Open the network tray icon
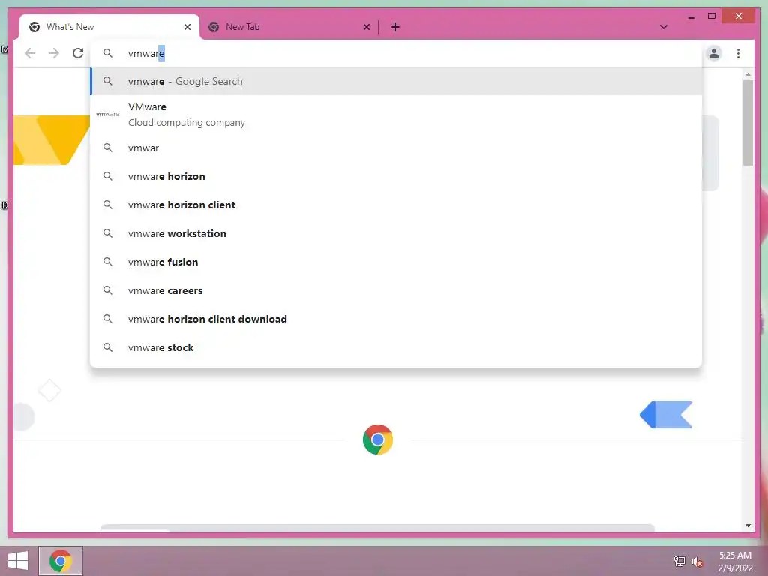The image size is (768, 576). [679, 561]
